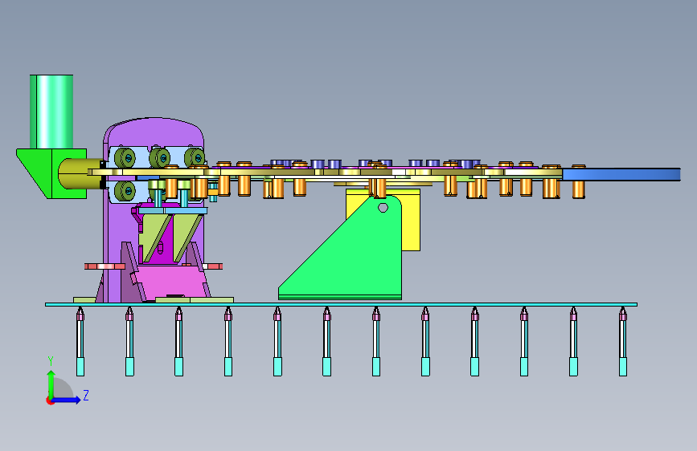The width and height of the screenshot is (697, 451).
Task: Pick the magenta base block under the purple housing
Action: coord(171,281)
